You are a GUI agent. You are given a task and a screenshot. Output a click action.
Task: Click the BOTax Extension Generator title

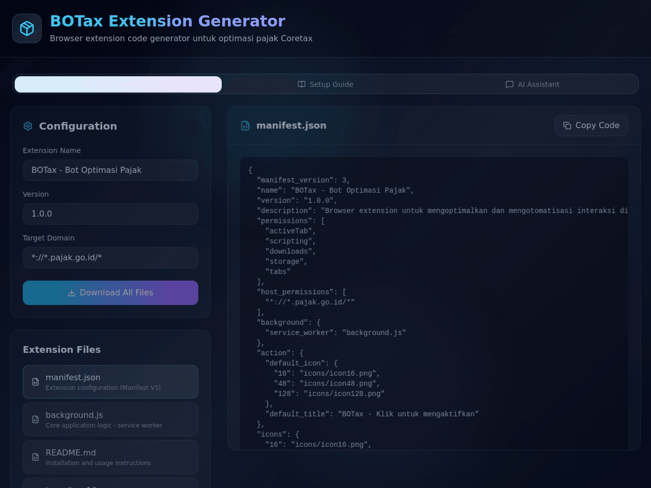167,21
